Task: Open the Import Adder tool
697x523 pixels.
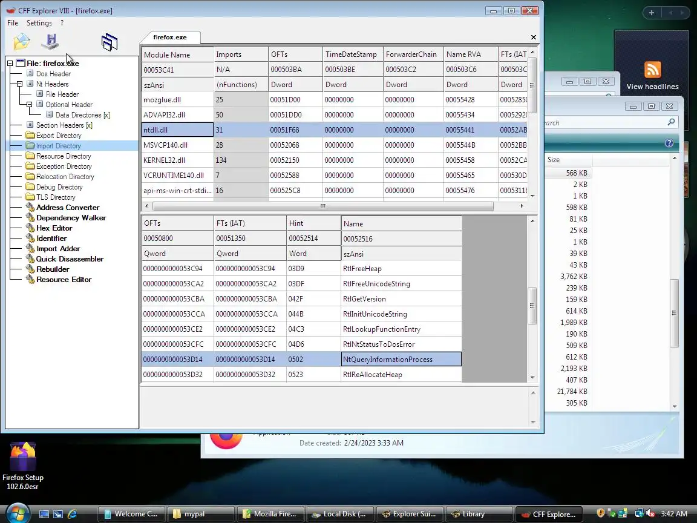Action: (58, 249)
